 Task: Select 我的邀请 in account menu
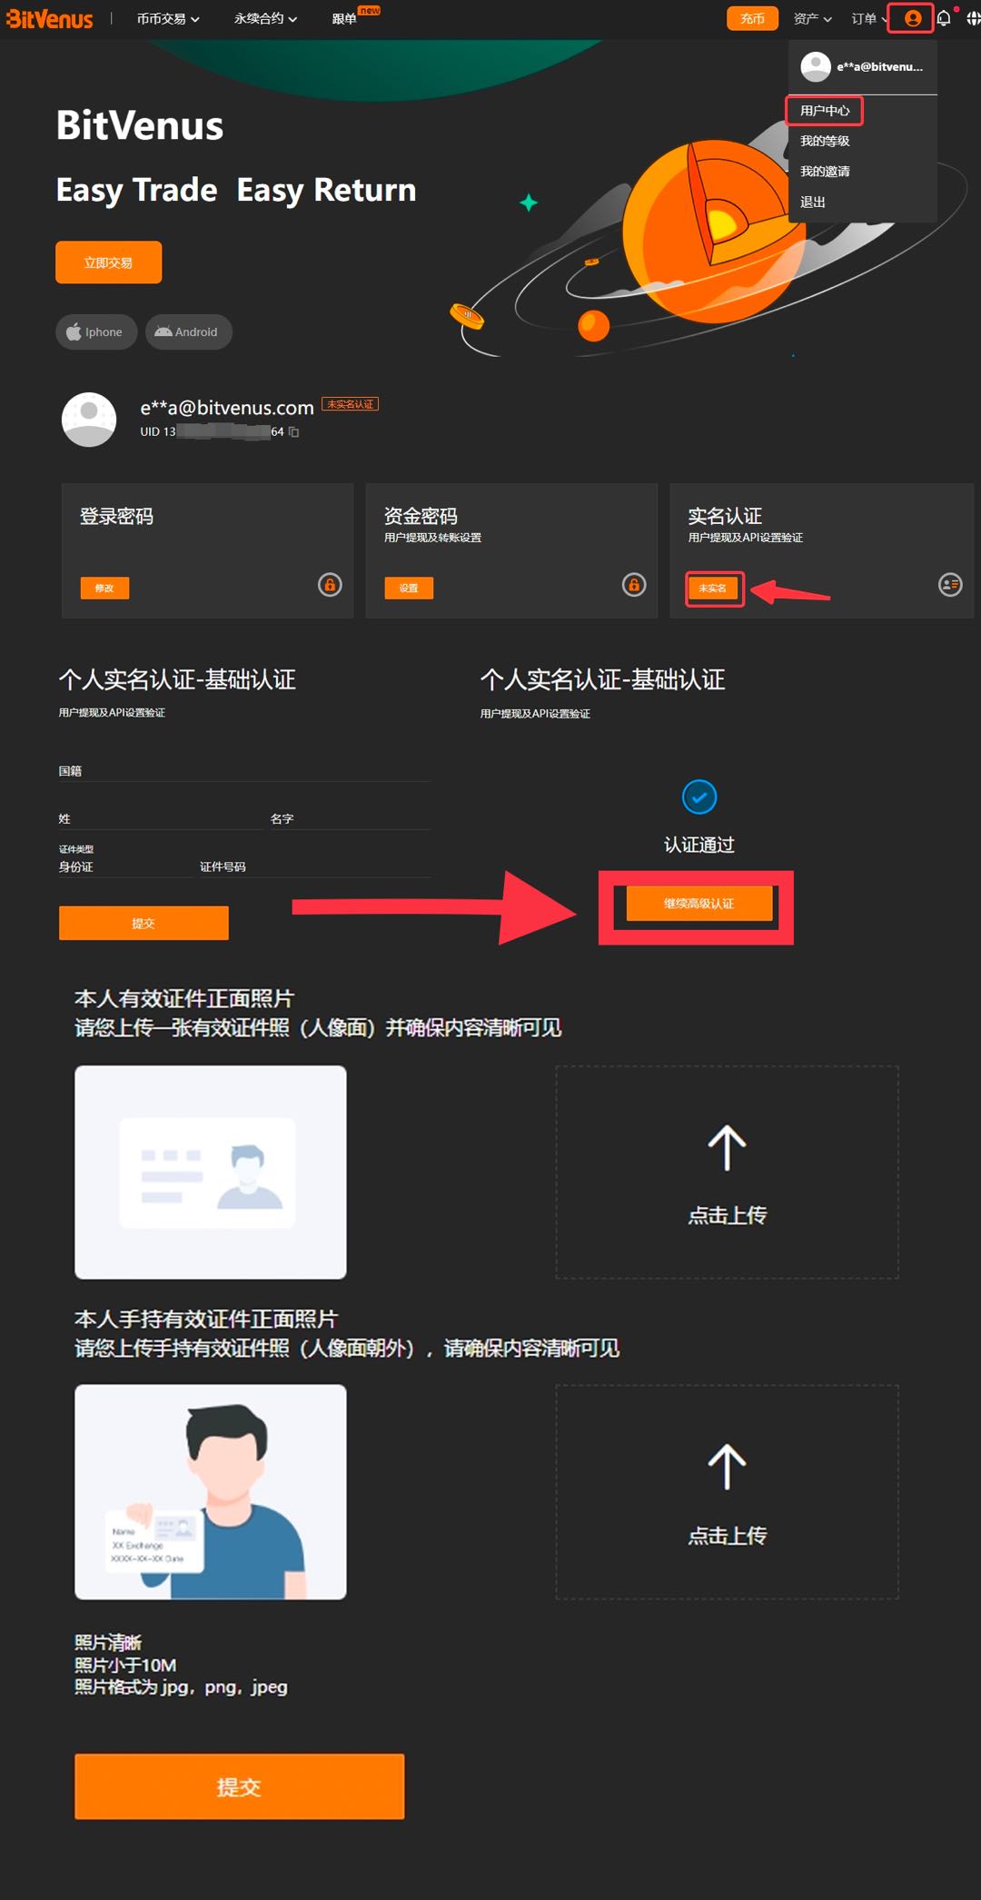coord(825,172)
